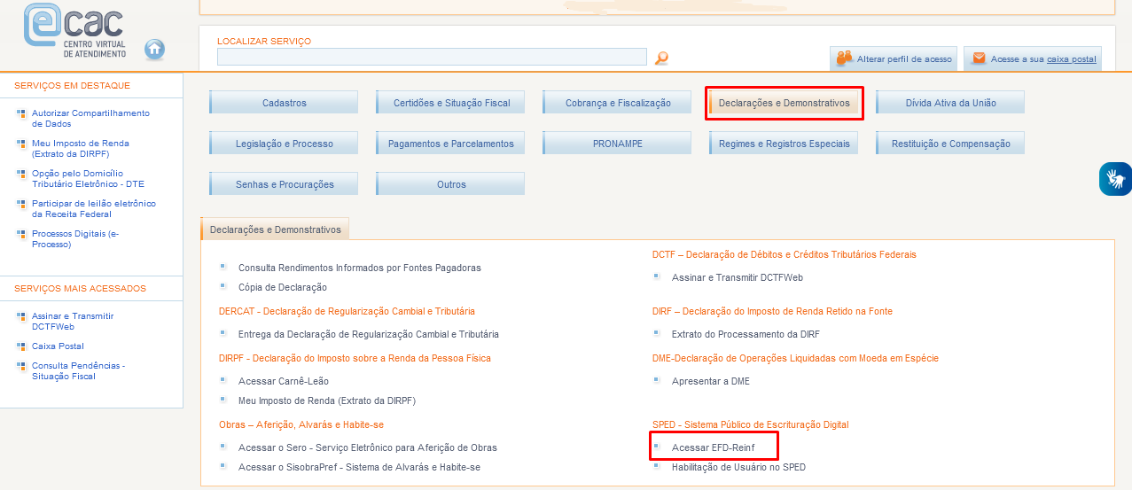Click the e-CAC logo
Image resolution: width=1132 pixels, height=490 pixels.
(x=75, y=30)
